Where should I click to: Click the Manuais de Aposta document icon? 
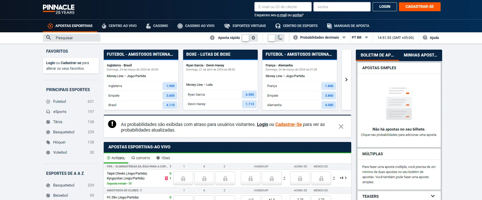click(329, 26)
